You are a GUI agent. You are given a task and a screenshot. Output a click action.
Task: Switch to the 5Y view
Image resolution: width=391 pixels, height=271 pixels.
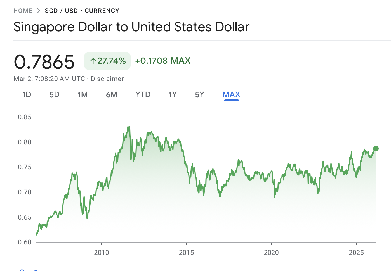coord(199,95)
